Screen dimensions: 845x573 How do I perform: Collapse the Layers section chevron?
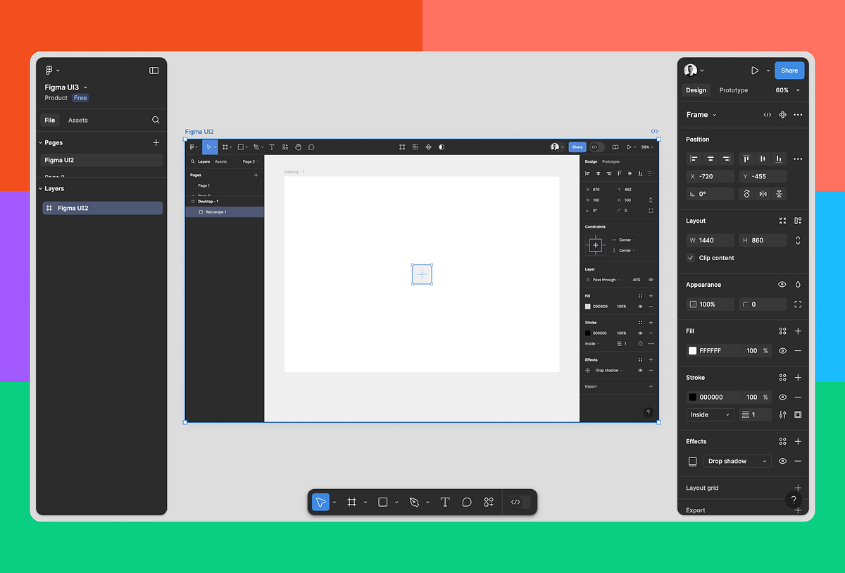tap(40, 188)
